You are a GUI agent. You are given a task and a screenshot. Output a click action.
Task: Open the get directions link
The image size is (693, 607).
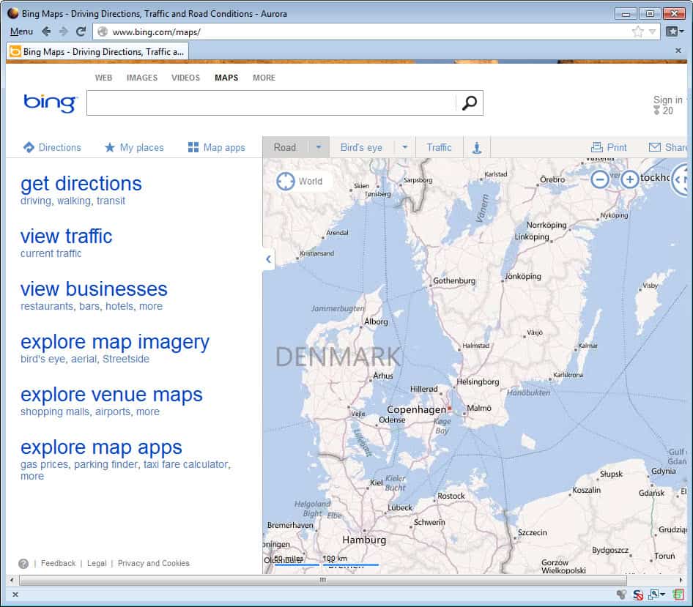coord(81,183)
